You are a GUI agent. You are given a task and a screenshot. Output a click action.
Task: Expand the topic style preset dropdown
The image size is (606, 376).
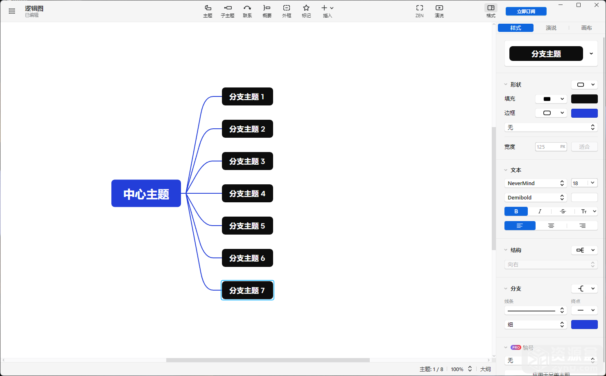[591, 54]
